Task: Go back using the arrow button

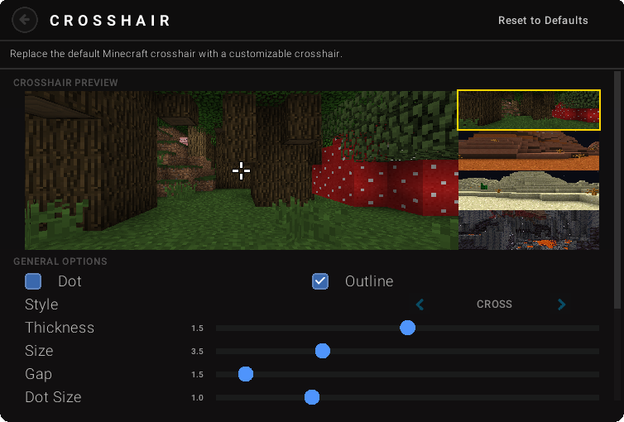Action: point(25,20)
